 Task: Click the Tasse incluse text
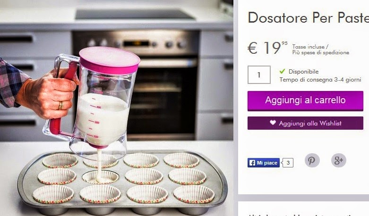(308, 47)
